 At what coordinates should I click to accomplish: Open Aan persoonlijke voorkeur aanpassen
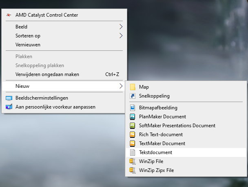coord(55,107)
